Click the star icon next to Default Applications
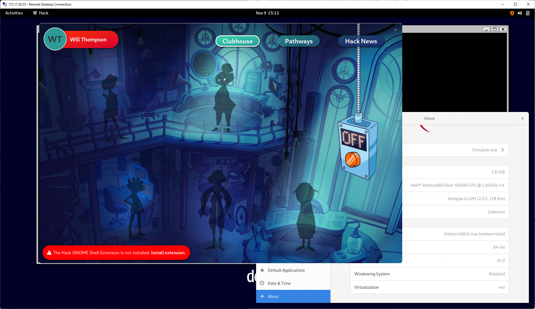Image resolution: width=535 pixels, height=309 pixels. pos(262,270)
